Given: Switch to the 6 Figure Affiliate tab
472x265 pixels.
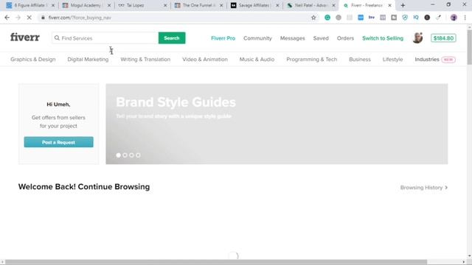Looking at the screenshot, I should [29, 5].
